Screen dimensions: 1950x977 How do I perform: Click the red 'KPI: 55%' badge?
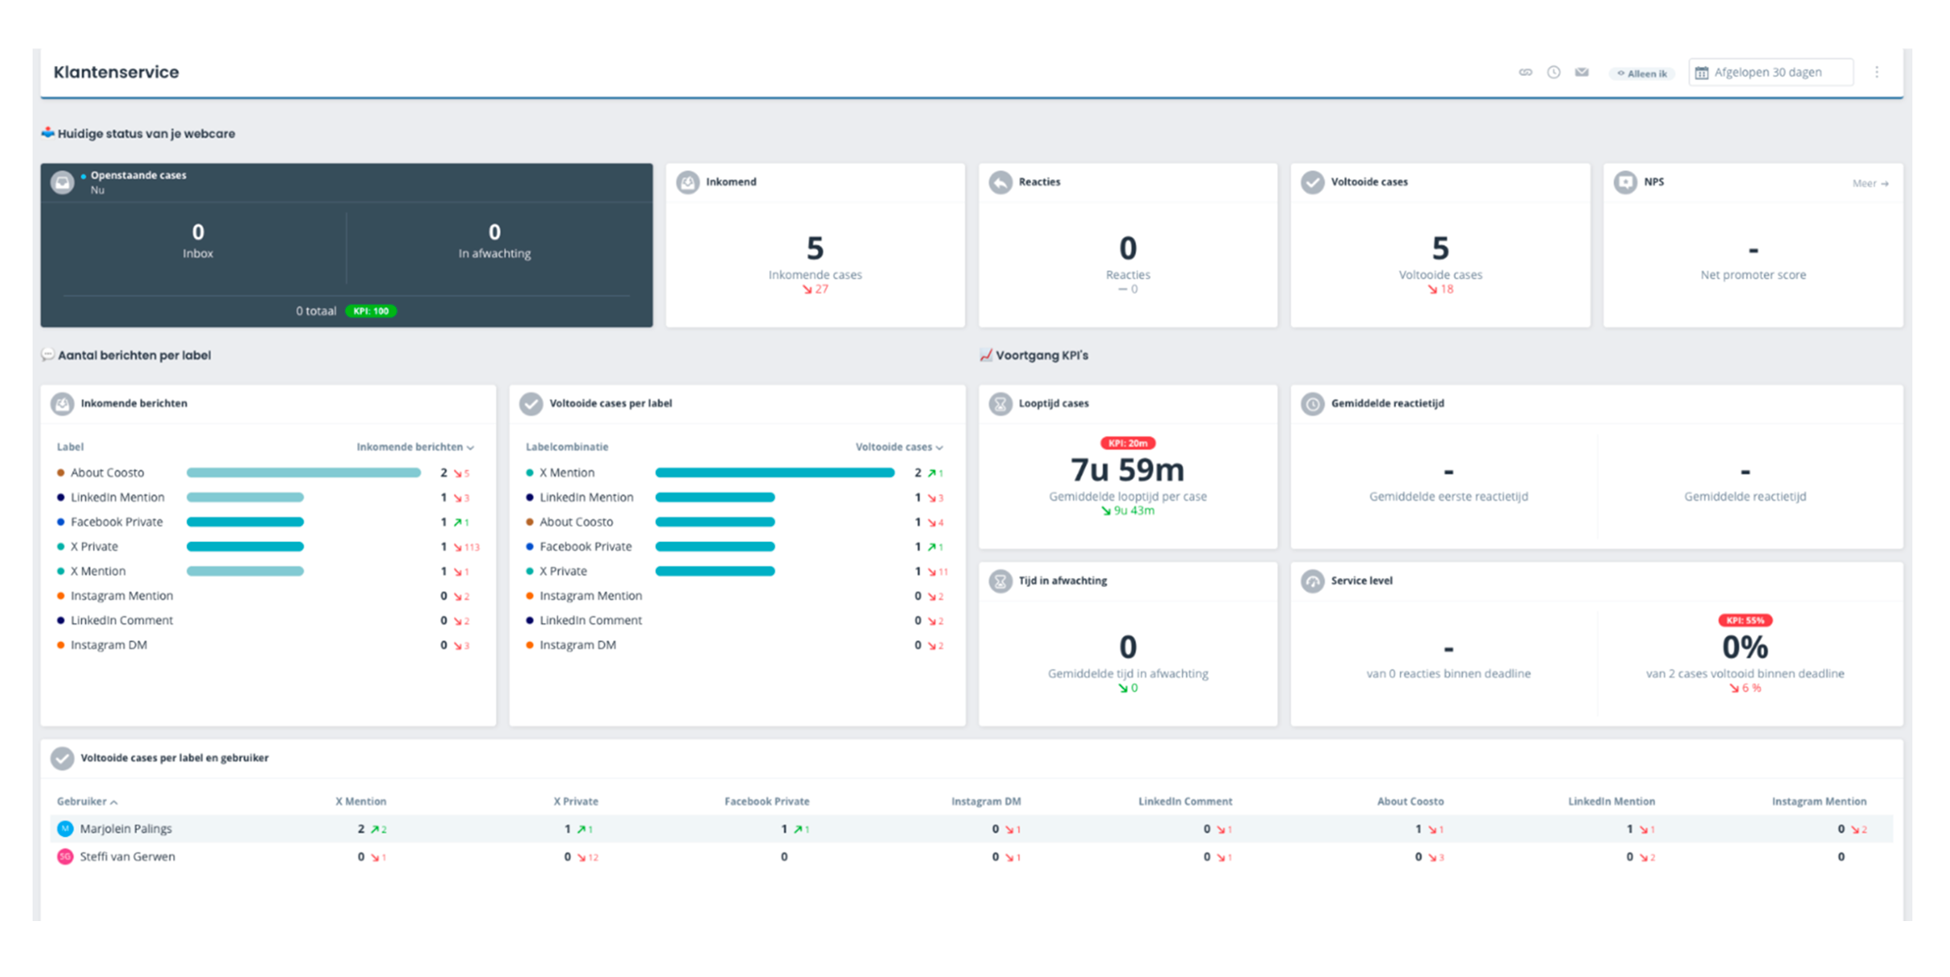click(x=1745, y=620)
